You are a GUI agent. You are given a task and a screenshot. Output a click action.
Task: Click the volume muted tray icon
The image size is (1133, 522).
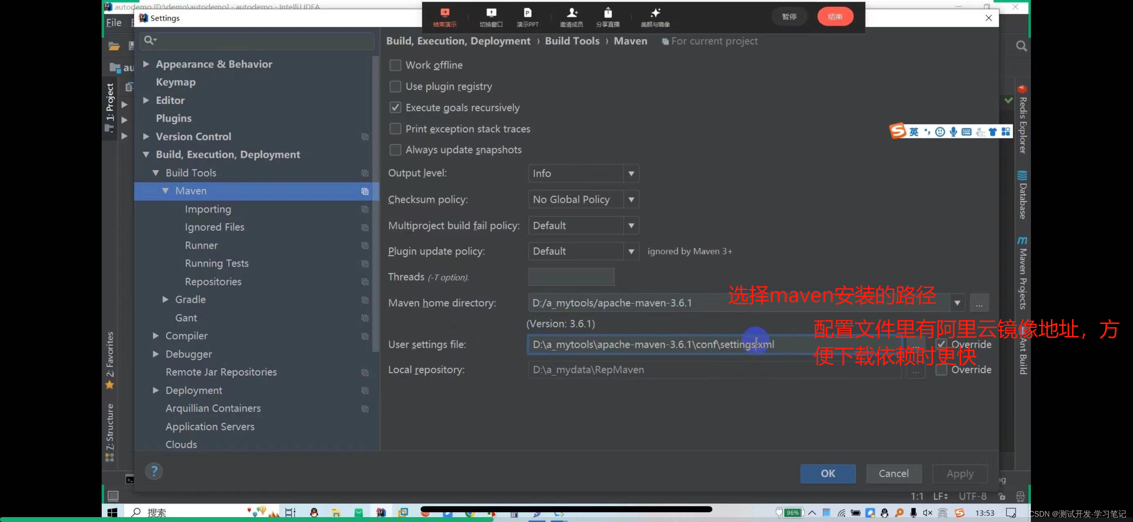[928, 513]
